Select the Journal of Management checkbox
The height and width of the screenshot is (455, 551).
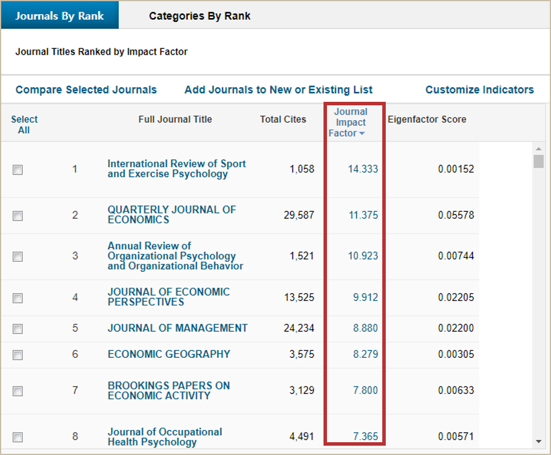(x=18, y=329)
